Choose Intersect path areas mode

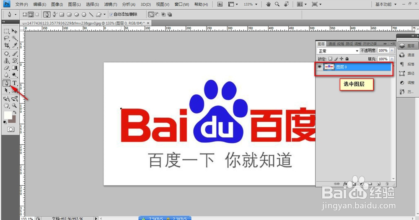[163, 14]
